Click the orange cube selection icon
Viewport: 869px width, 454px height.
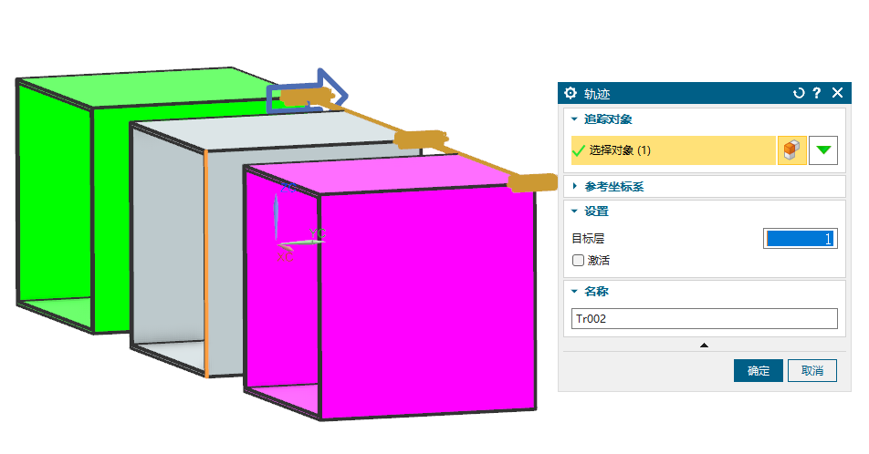[791, 150]
